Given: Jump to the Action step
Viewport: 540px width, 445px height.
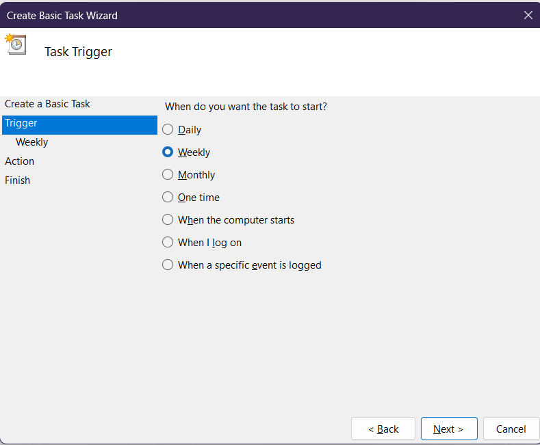Looking at the screenshot, I should 20,161.
